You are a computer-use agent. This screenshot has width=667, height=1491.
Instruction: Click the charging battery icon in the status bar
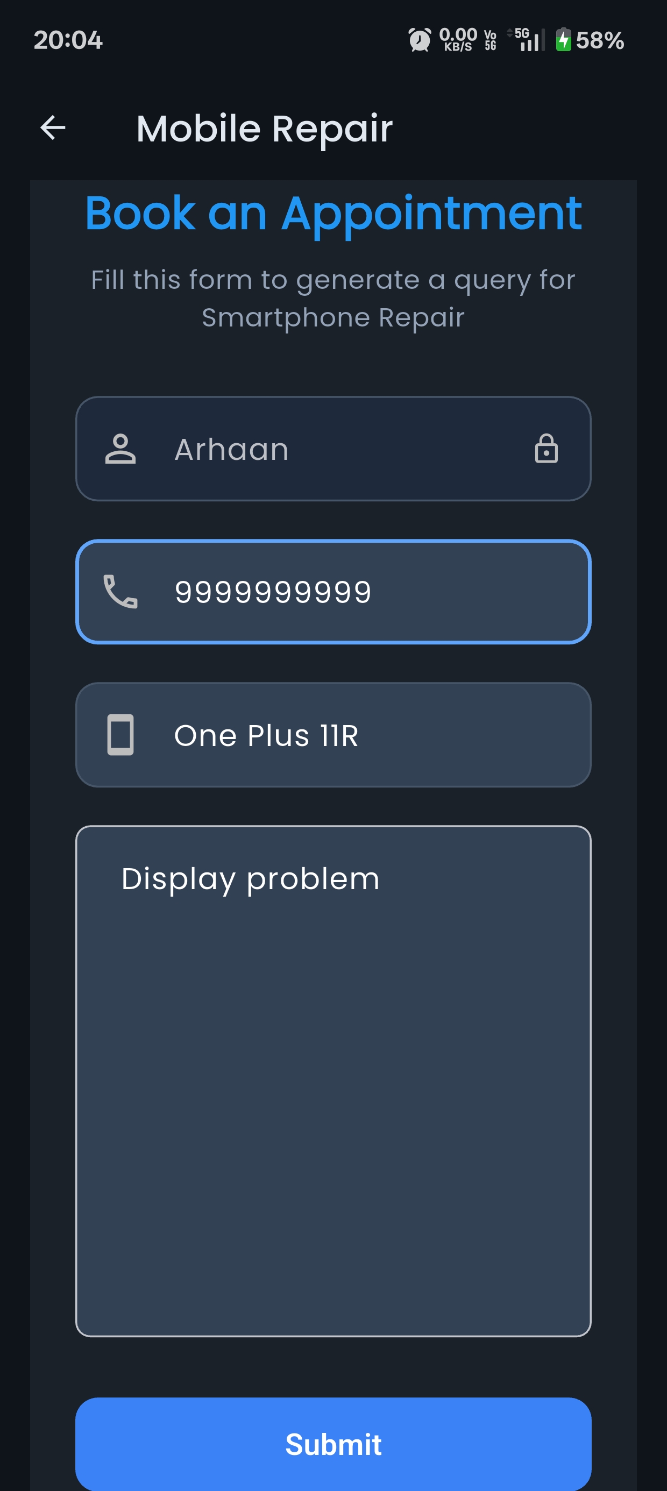[564, 39]
